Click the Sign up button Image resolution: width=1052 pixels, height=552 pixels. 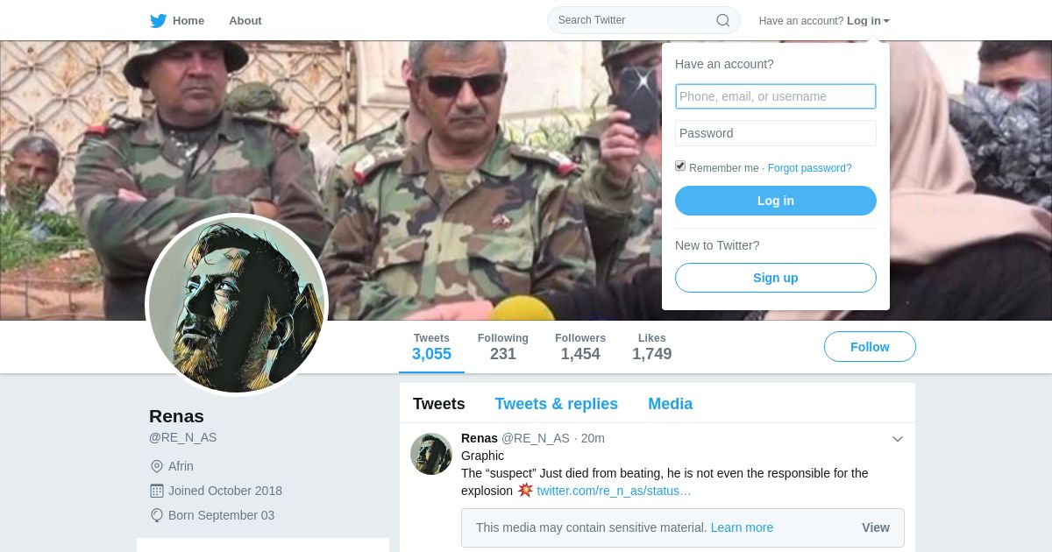pyautogui.click(x=776, y=278)
